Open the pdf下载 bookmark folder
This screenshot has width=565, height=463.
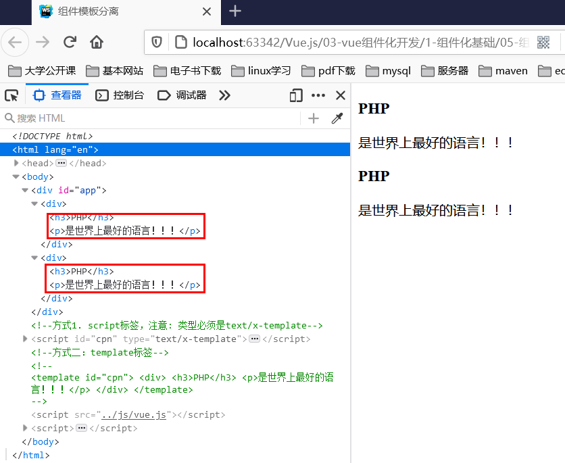[328, 71]
